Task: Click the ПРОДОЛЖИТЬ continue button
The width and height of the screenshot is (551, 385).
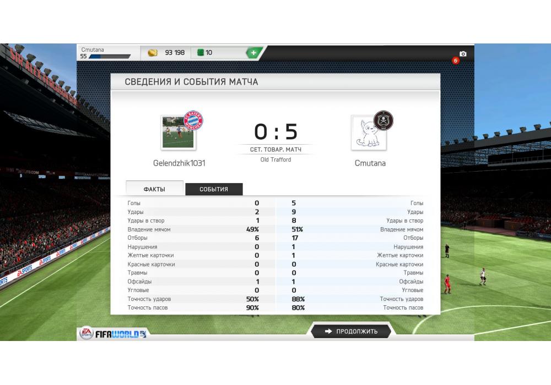Action: point(351,331)
